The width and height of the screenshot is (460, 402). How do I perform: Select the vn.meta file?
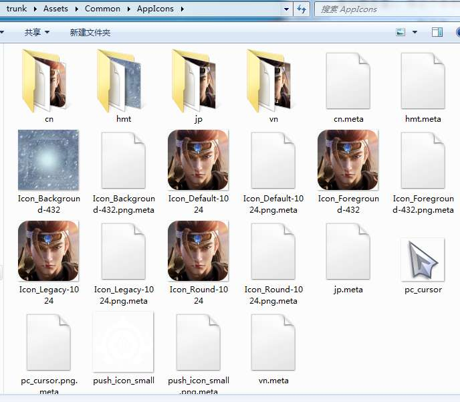pos(273,342)
